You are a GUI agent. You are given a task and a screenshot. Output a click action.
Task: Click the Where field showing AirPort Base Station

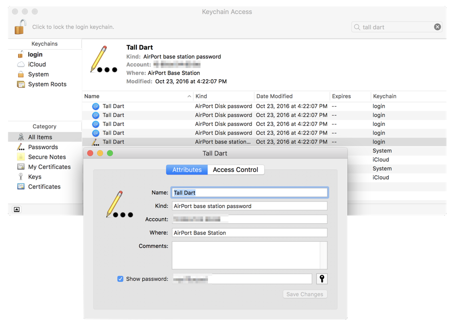(x=250, y=233)
